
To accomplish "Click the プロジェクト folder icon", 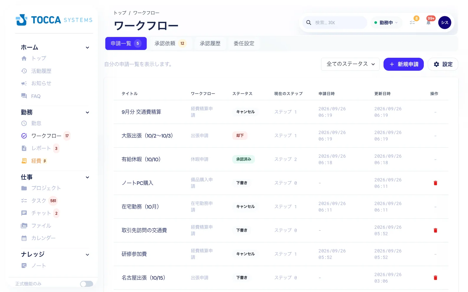I will [24, 188].
